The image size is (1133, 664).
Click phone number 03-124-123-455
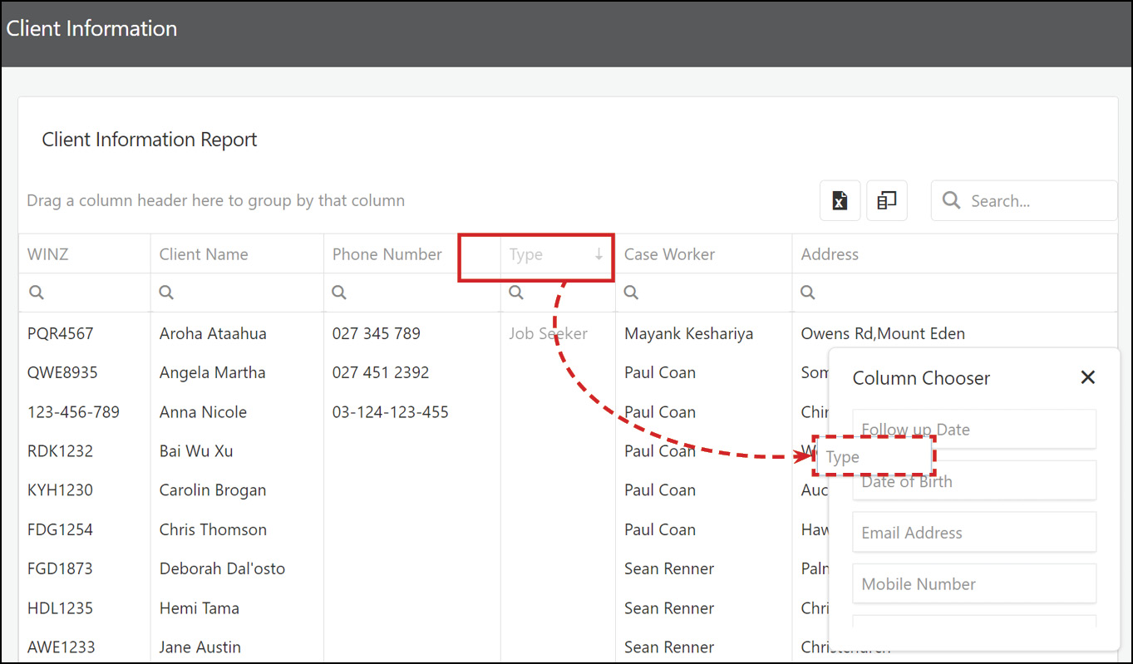390,411
